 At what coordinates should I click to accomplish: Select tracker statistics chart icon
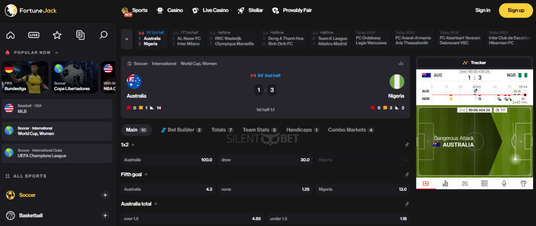tap(445, 183)
